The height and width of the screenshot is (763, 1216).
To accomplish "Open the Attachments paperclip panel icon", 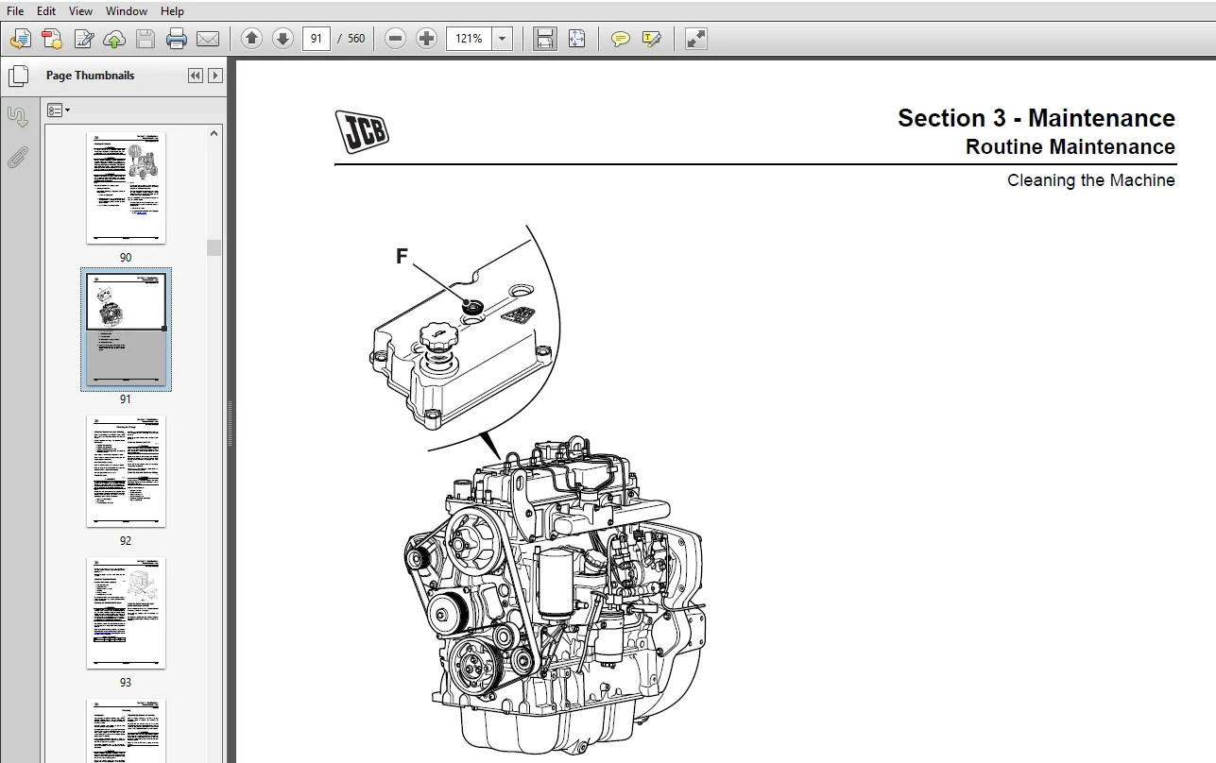I will pos(18,158).
